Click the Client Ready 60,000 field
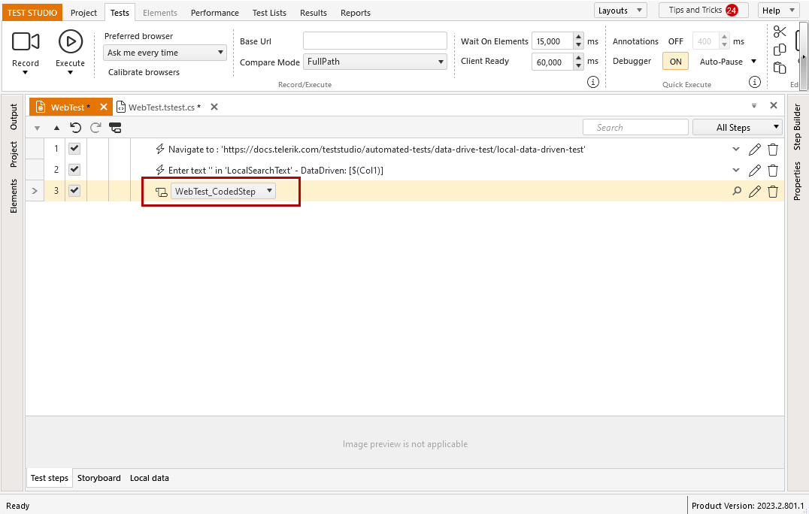809x514 pixels. (552, 62)
